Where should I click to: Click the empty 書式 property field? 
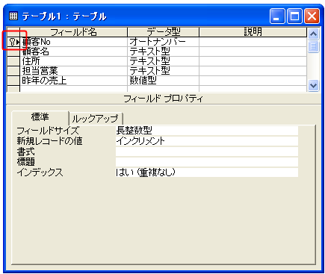pos(207,152)
